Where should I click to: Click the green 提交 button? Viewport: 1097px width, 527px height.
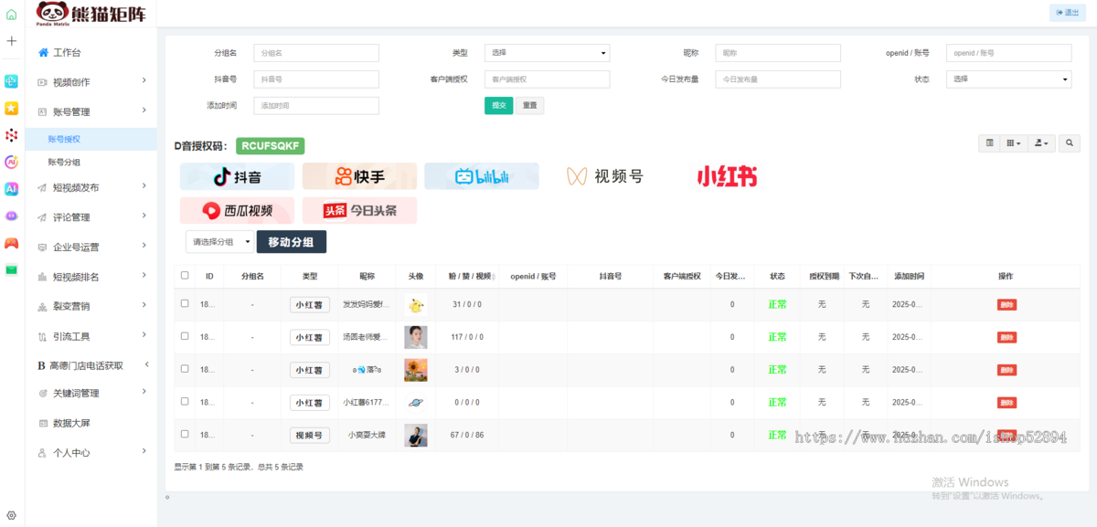click(x=498, y=106)
